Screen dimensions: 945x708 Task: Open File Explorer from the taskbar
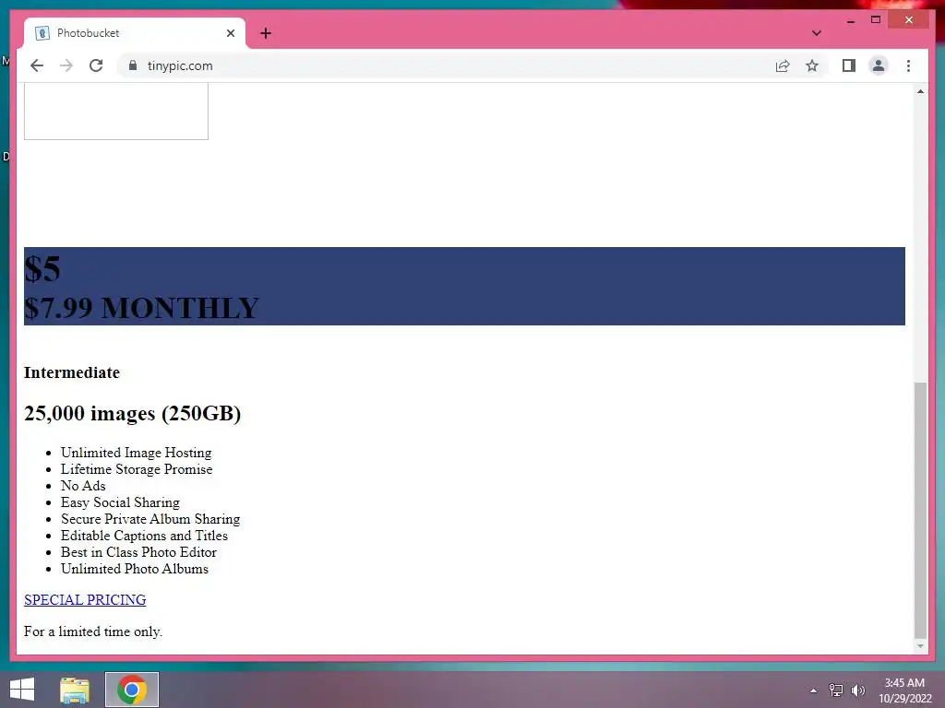(x=75, y=690)
